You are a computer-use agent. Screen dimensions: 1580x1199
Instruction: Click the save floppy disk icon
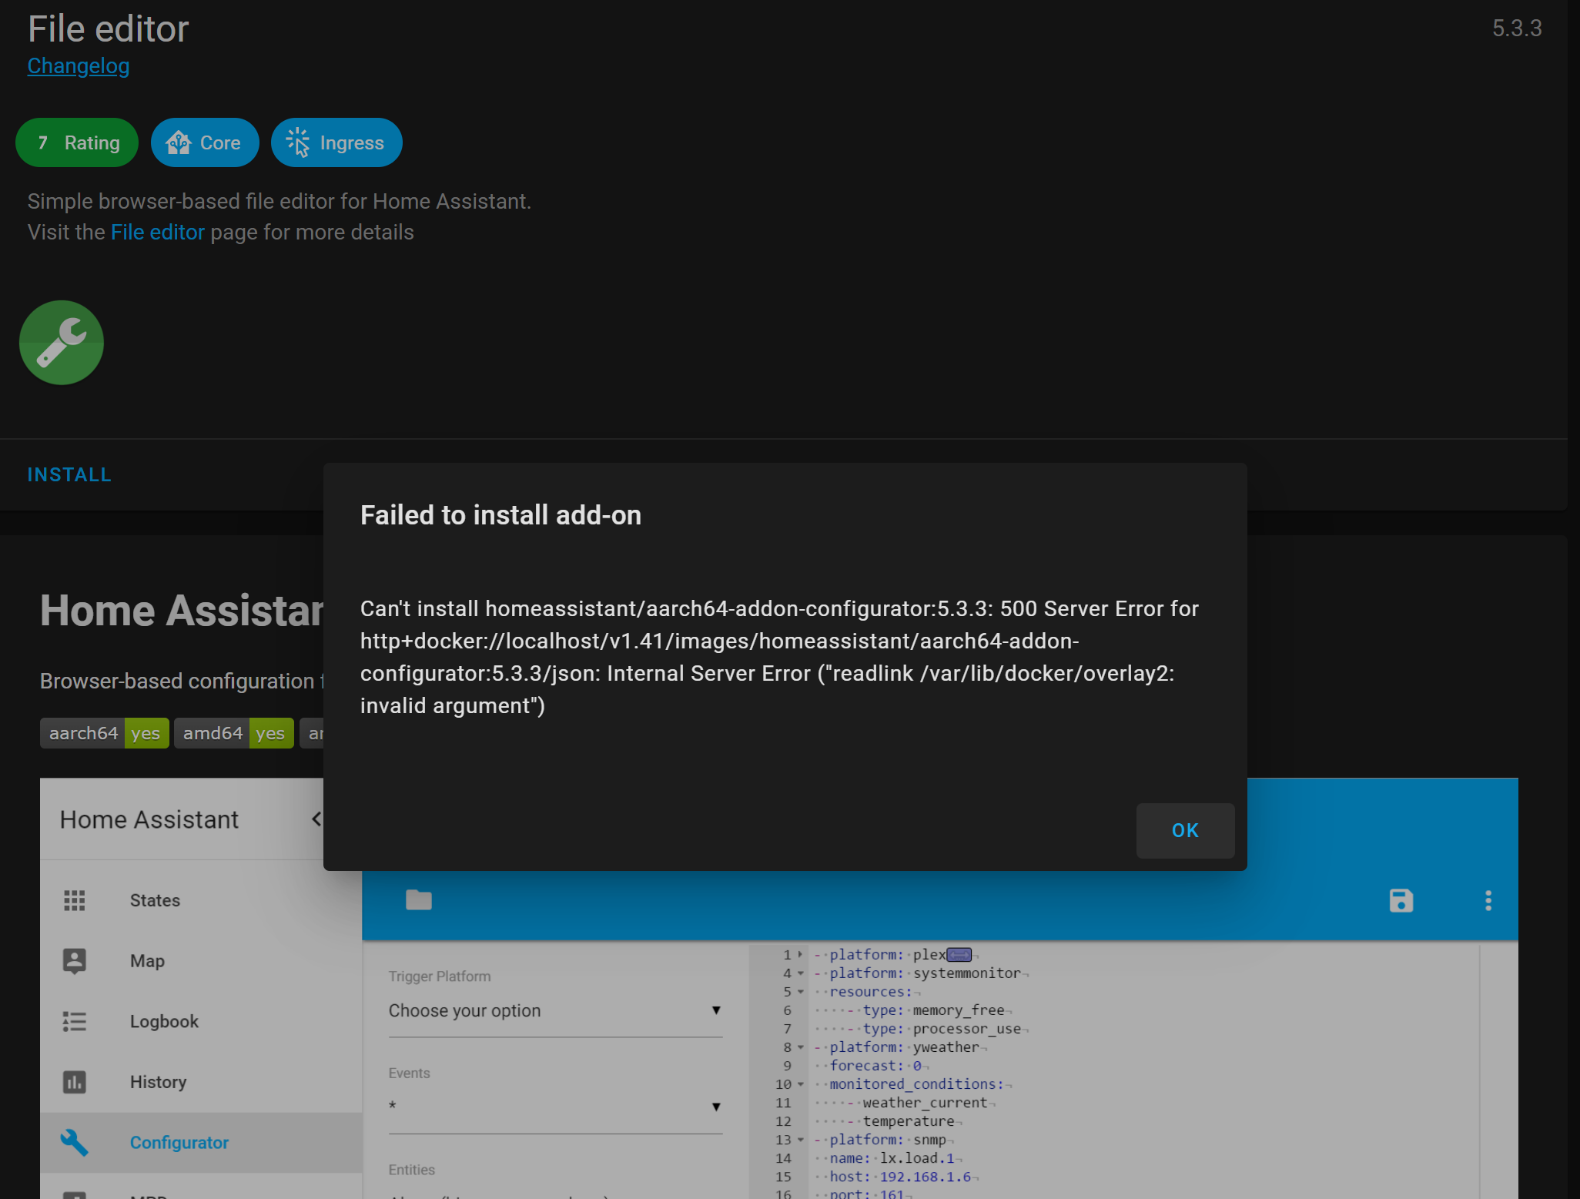point(1401,900)
